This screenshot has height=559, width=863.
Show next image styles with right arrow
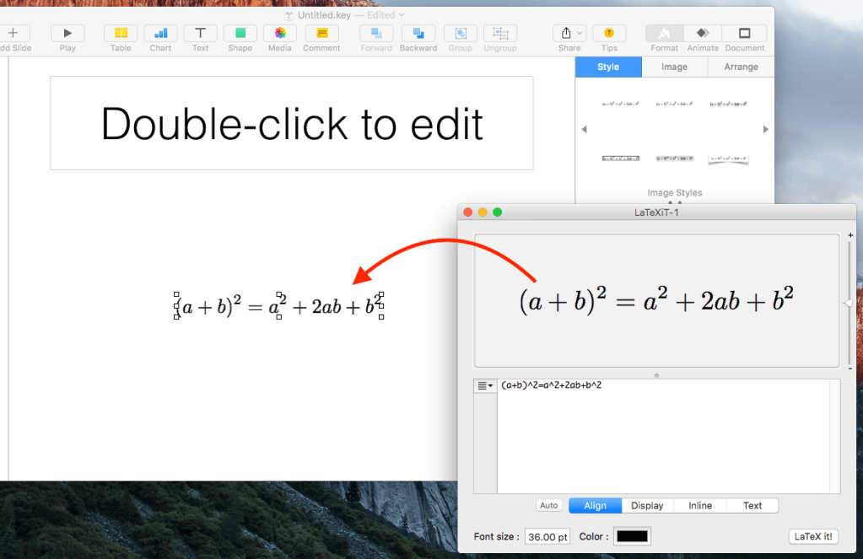[765, 129]
